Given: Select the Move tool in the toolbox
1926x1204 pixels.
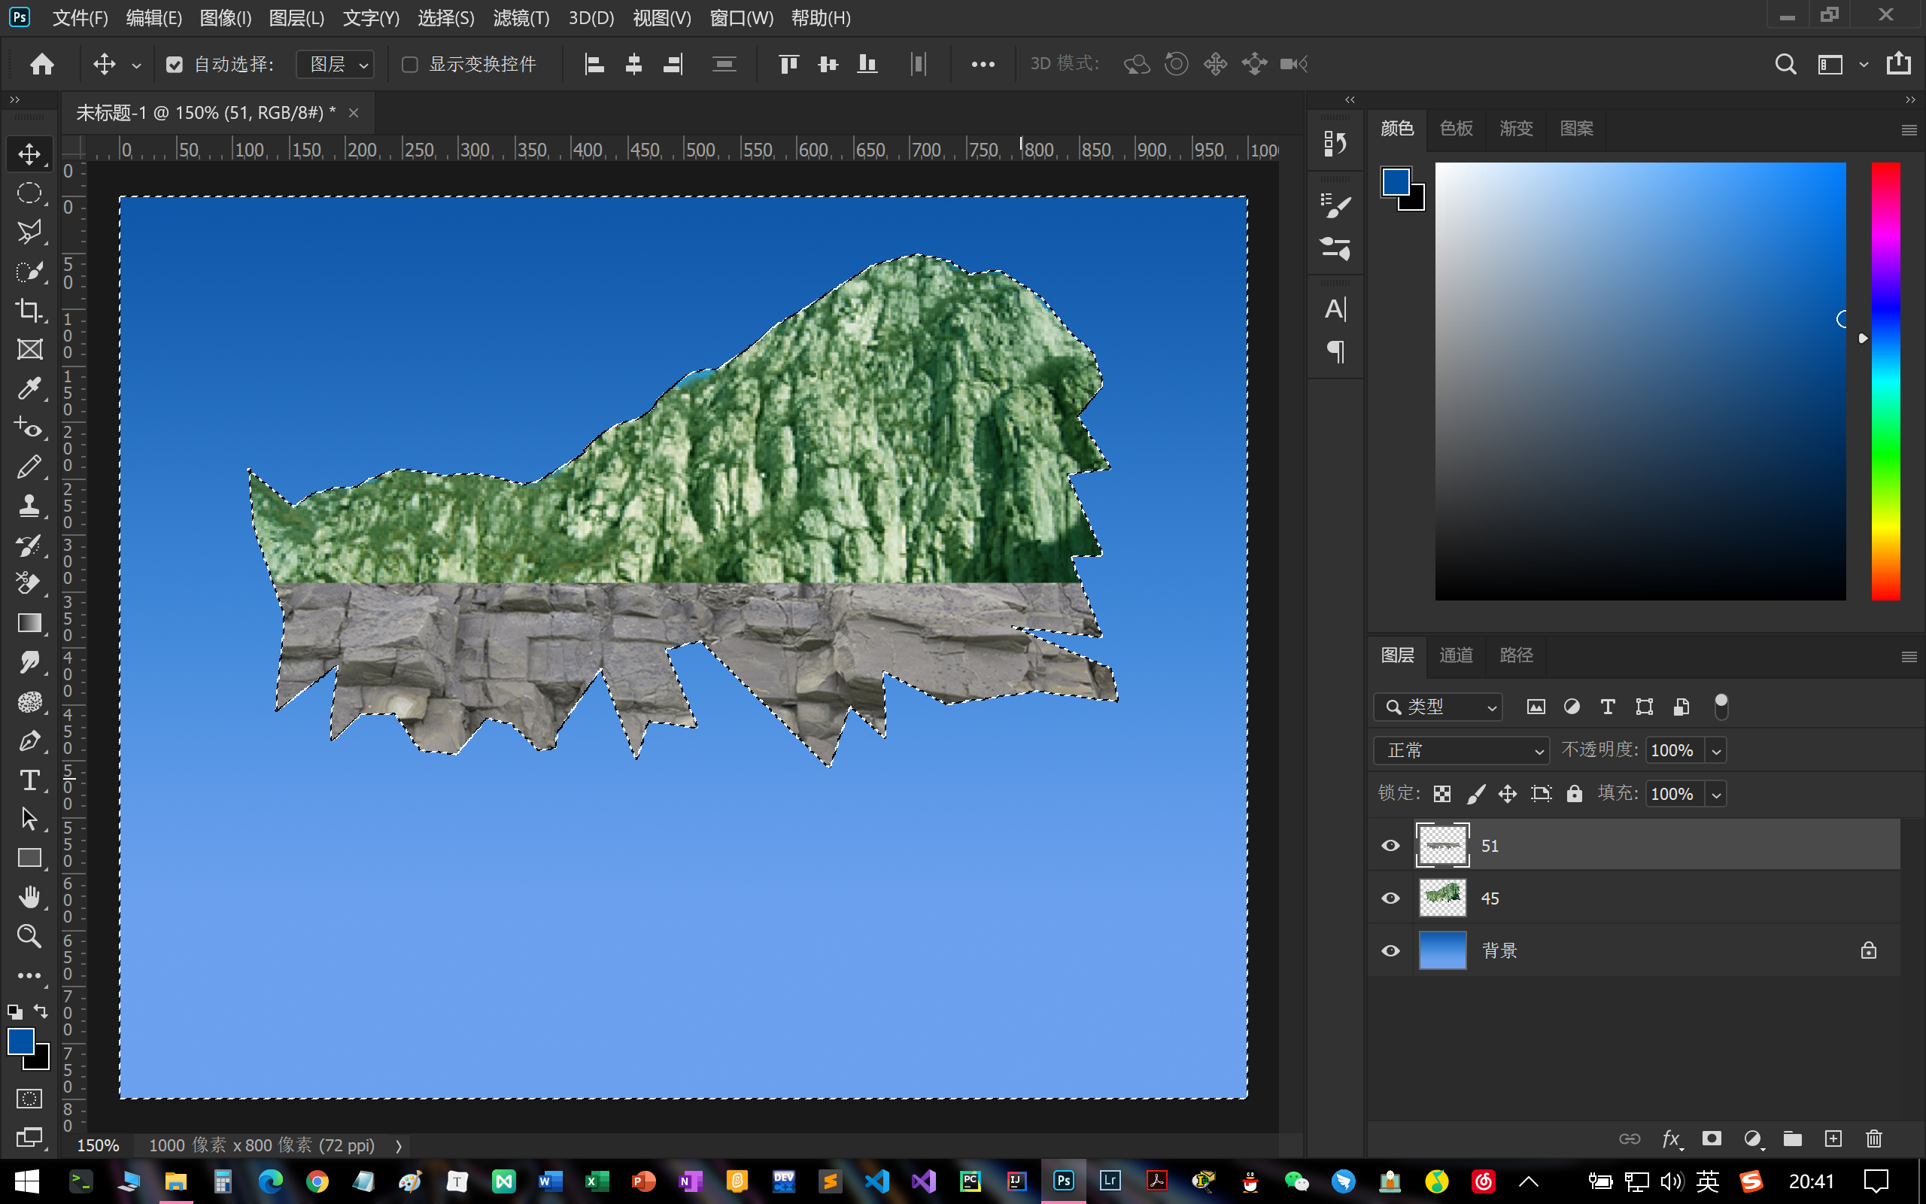Looking at the screenshot, I should point(29,154).
